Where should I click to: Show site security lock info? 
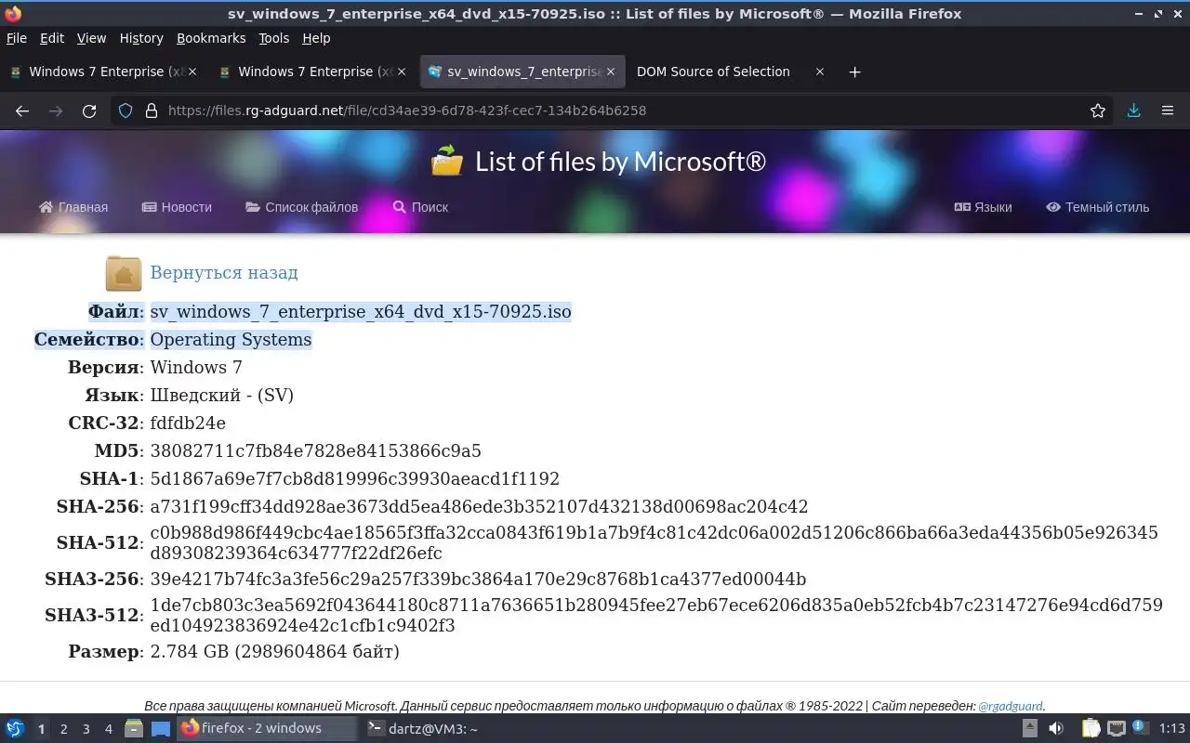coord(152,111)
